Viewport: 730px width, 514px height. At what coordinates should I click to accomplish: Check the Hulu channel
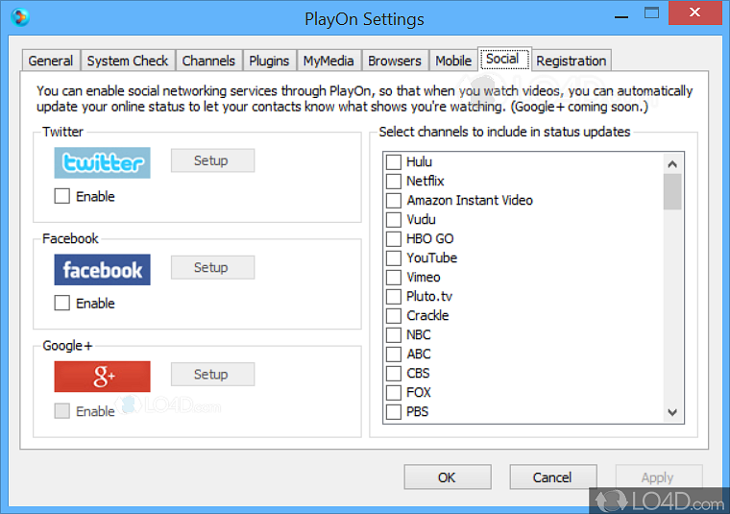tap(394, 162)
